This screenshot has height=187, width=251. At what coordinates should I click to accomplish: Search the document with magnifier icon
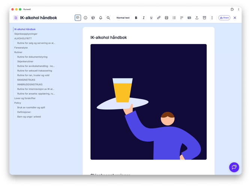[108, 18]
